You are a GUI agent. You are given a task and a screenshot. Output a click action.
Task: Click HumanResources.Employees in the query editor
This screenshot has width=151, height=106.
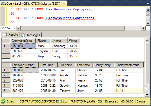point(68,9)
